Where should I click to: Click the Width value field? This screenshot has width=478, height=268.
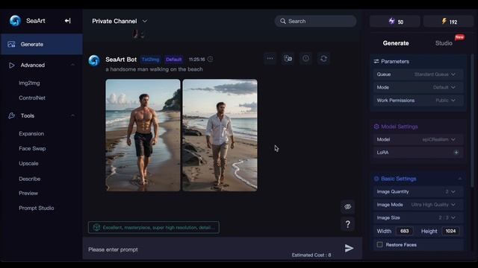[x=405, y=232]
